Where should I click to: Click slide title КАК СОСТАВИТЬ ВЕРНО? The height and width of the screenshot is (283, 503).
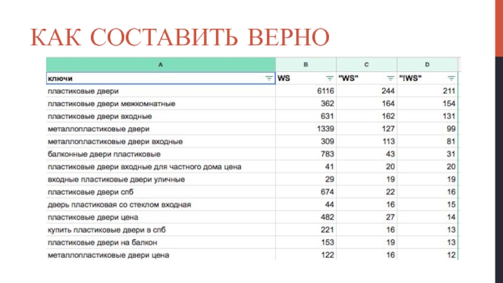pos(180,37)
